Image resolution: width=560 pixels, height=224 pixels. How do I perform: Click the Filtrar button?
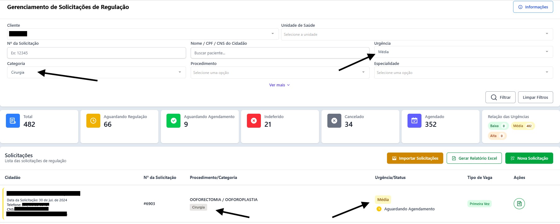pyautogui.click(x=500, y=97)
